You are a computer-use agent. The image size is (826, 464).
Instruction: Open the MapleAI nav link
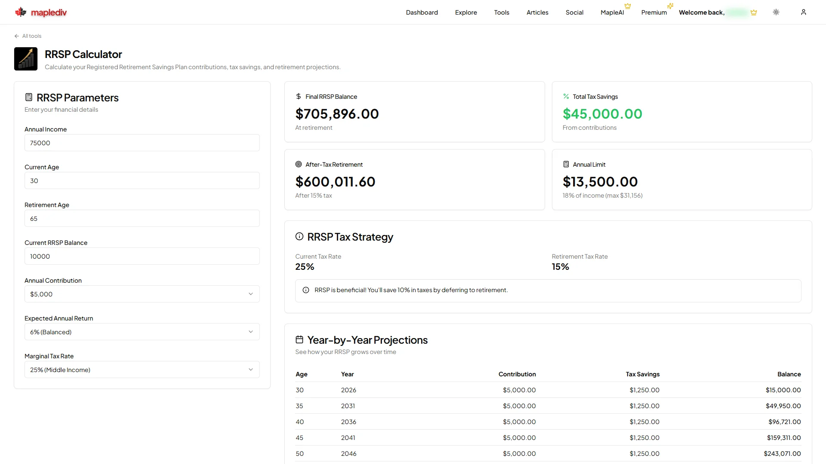pyautogui.click(x=612, y=12)
